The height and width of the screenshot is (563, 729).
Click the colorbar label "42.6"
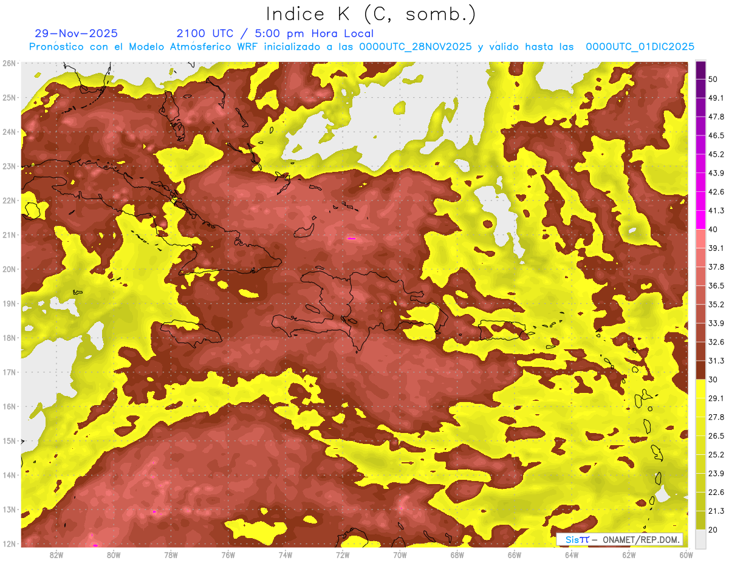pyautogui.click(x=716, y=192)
